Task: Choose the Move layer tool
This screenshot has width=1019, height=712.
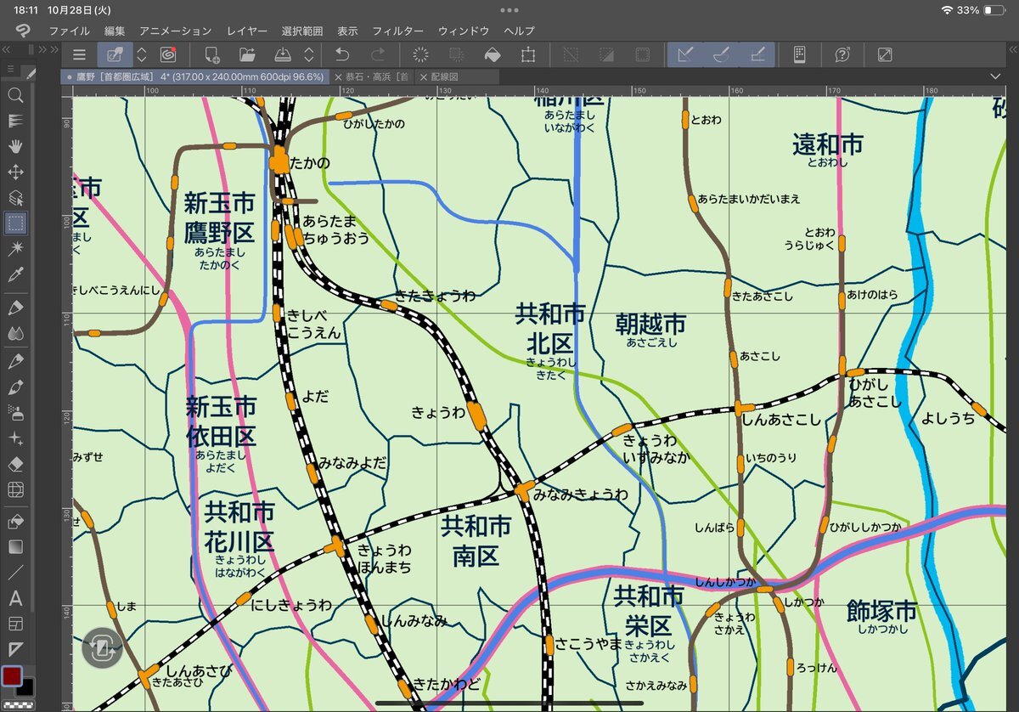Action: 15,172
